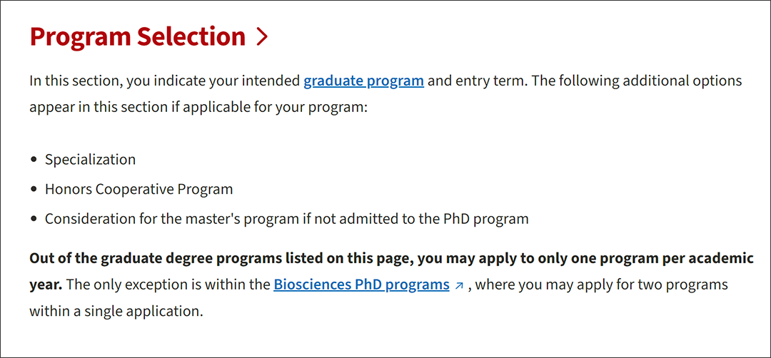Click the bullet dot before Honors Cooperative Program
The image size is (771, 358).
pyautogui.click(x=34, y=189)
